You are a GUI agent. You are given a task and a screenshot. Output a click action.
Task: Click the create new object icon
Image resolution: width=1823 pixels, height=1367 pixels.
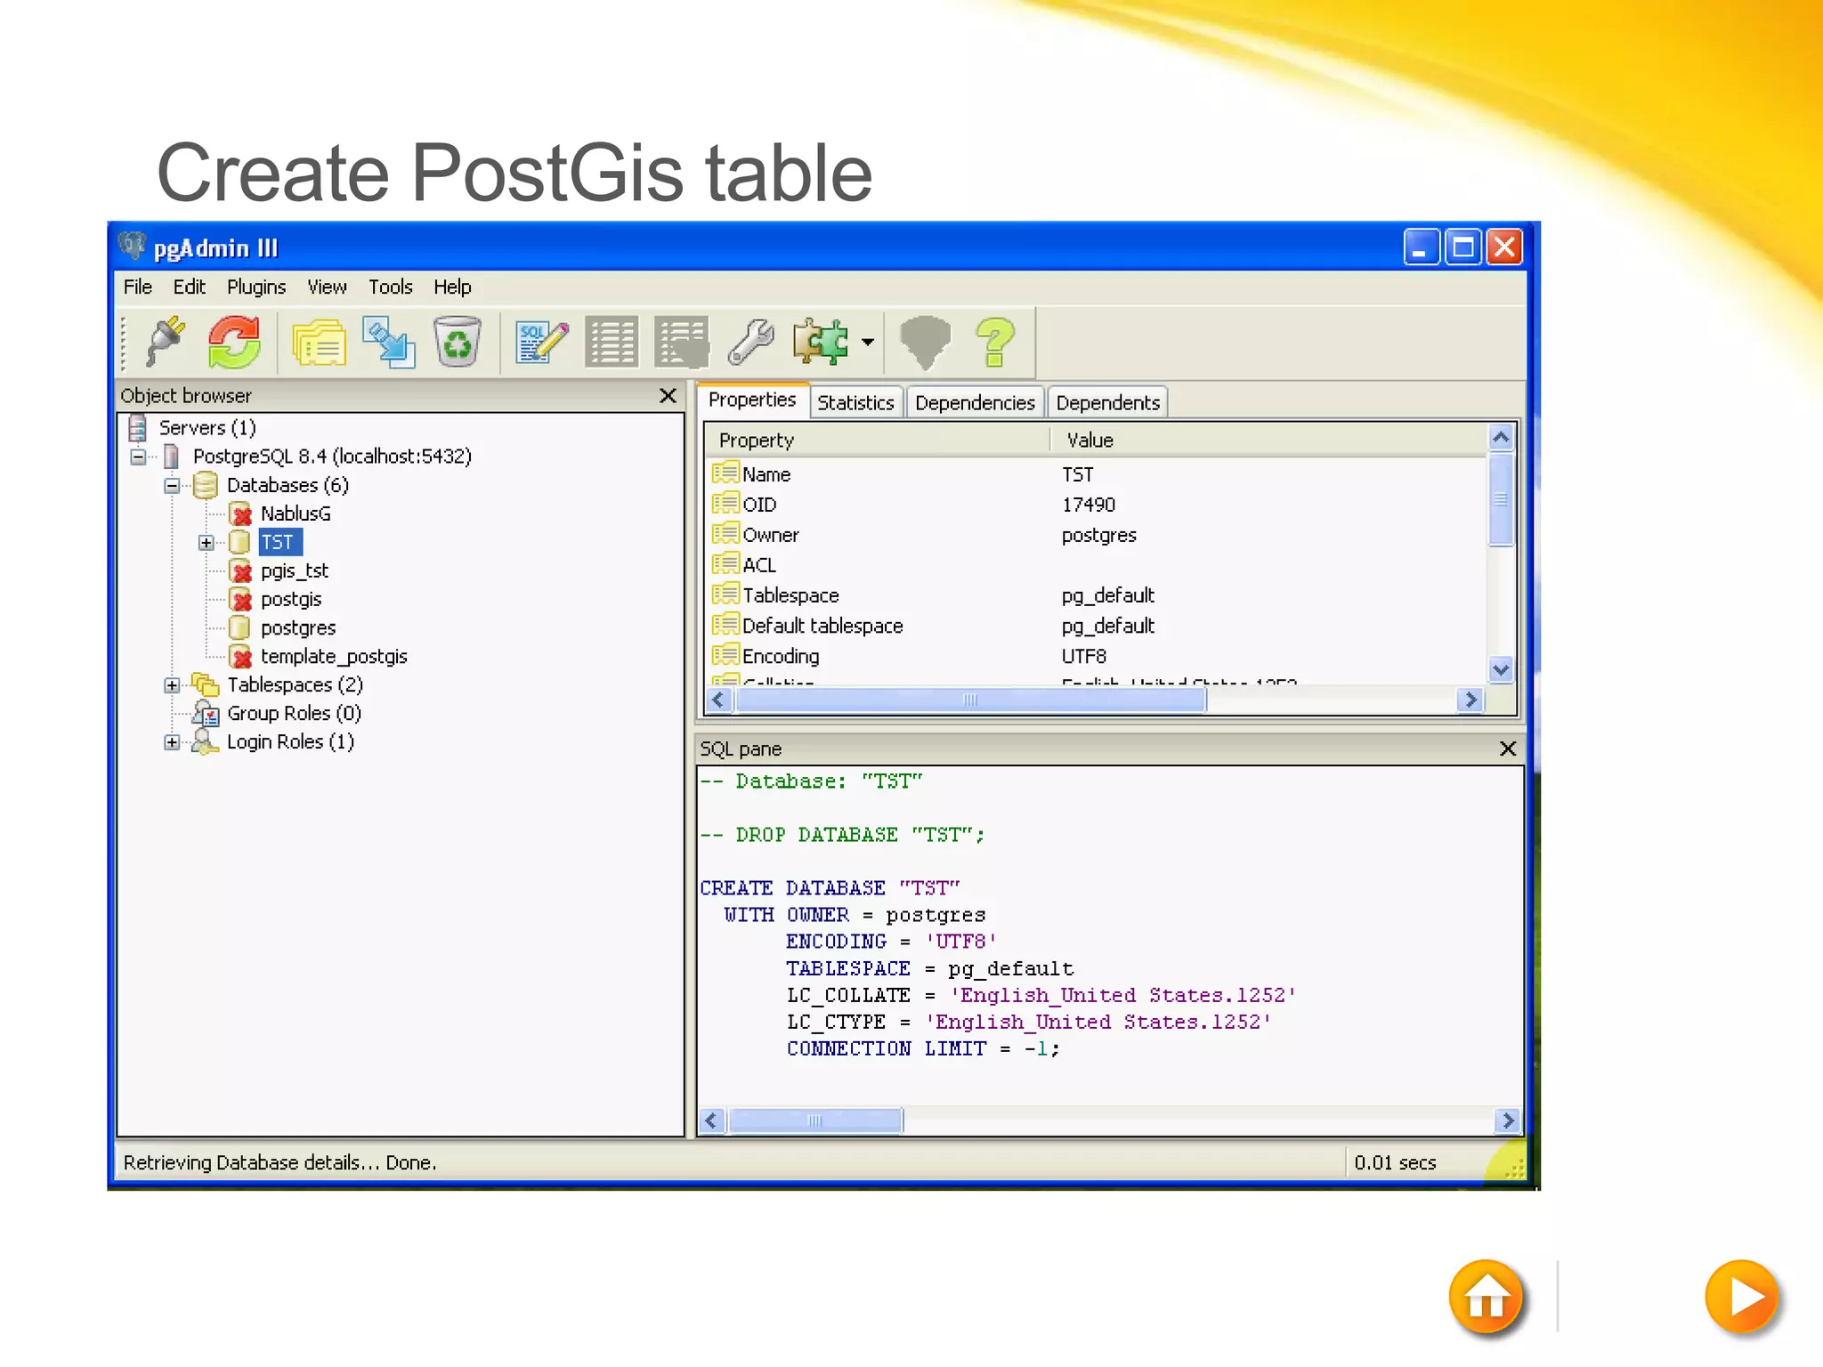click(388, 342)
